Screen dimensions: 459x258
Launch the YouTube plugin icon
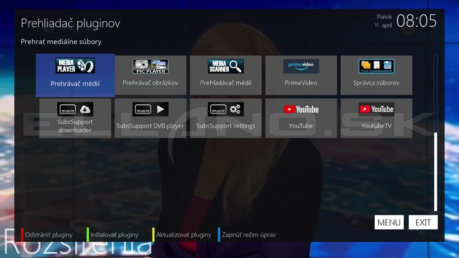coord(301,109)
